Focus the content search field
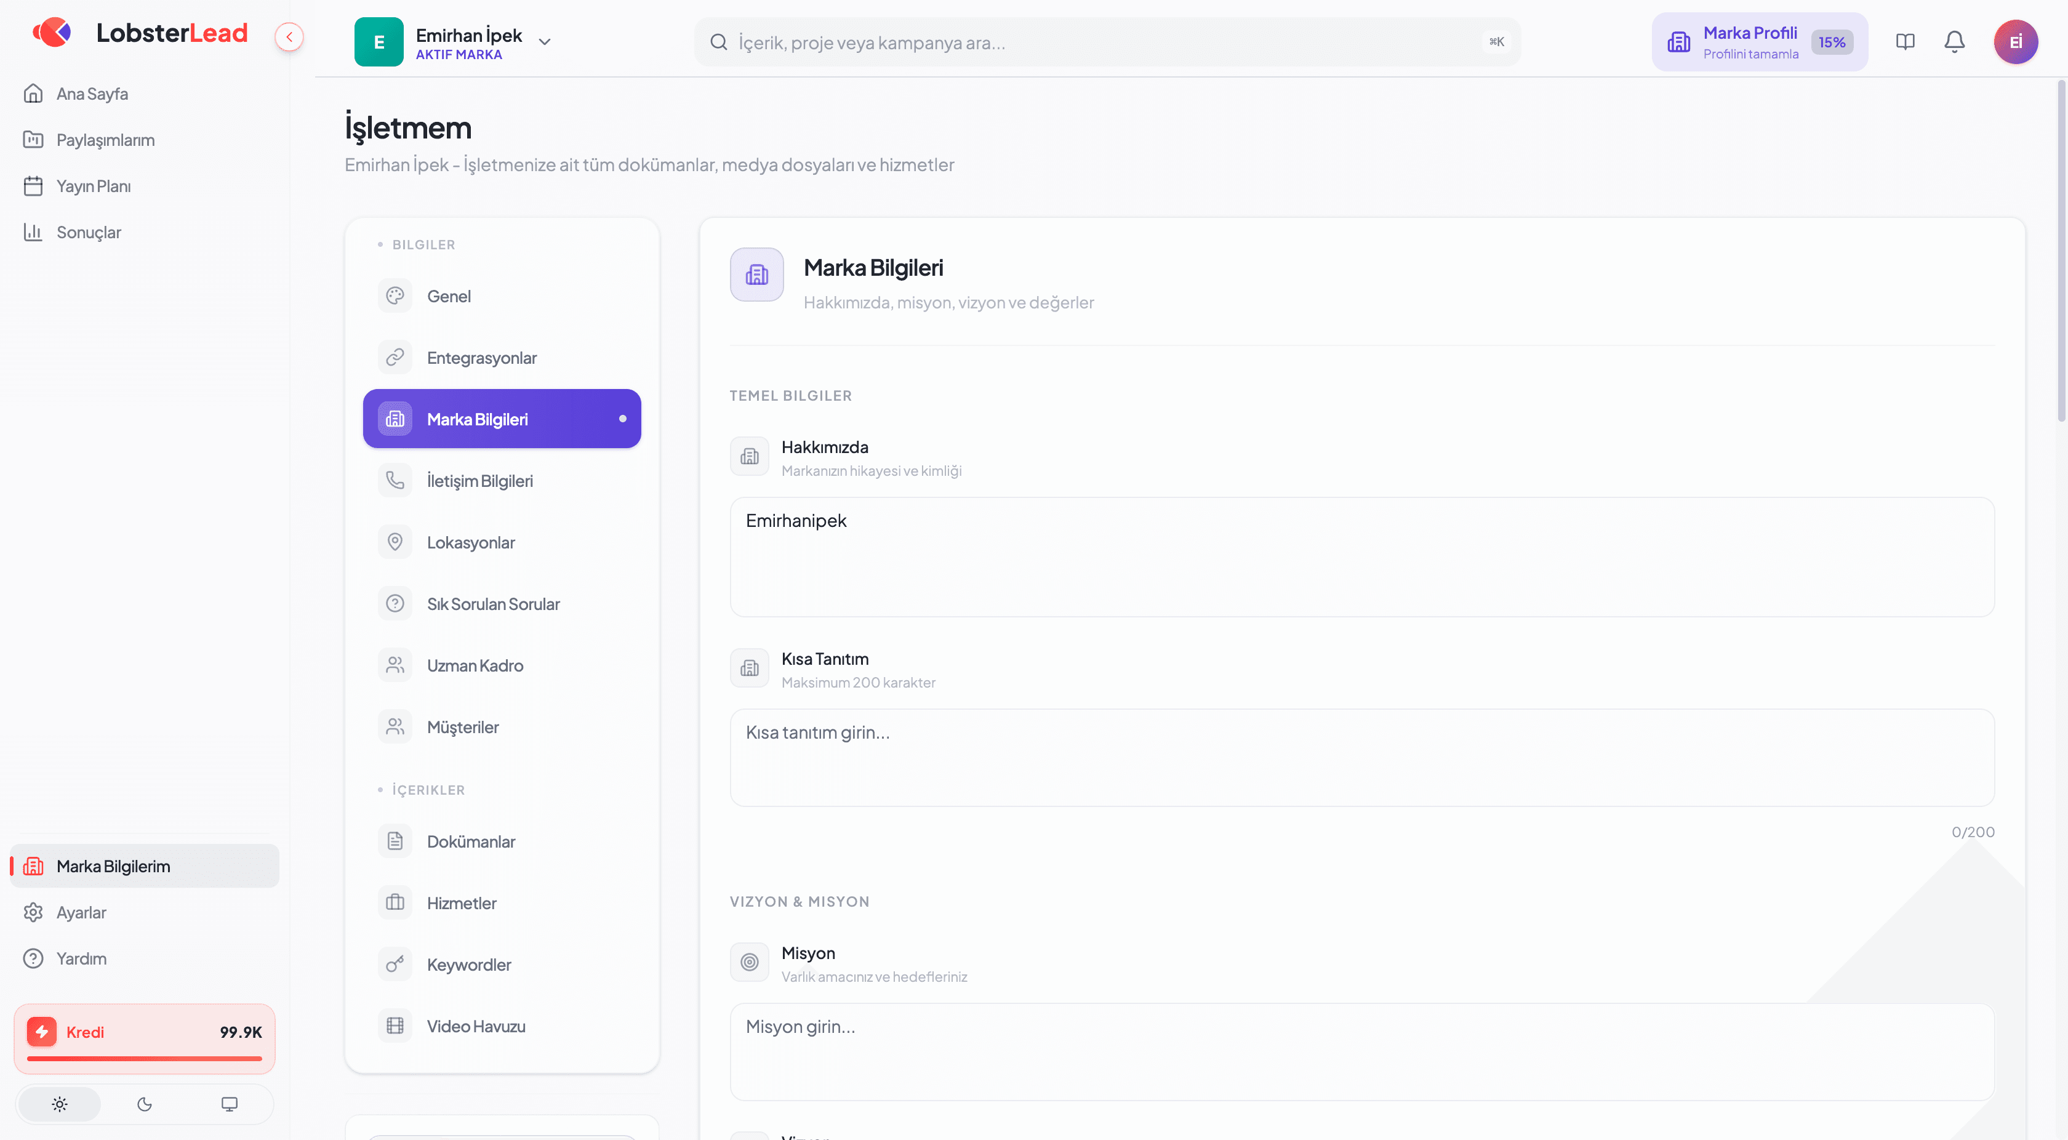This screenshot has height=1140, width=2068. pyautogui.click(x=1107, y=42)
